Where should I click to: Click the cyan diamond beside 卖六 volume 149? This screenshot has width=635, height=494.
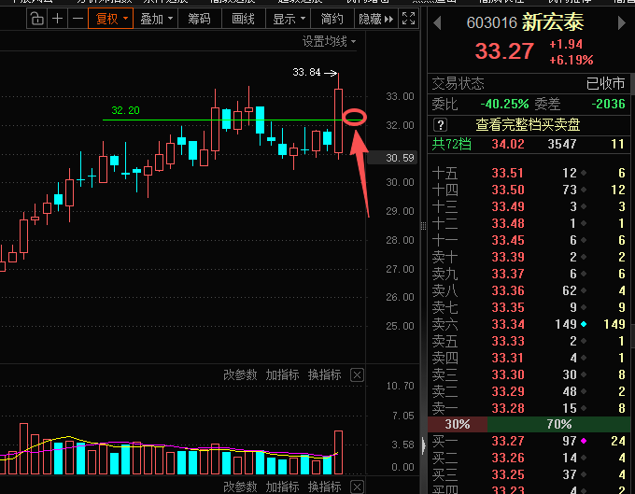click(x=584, y=324)
